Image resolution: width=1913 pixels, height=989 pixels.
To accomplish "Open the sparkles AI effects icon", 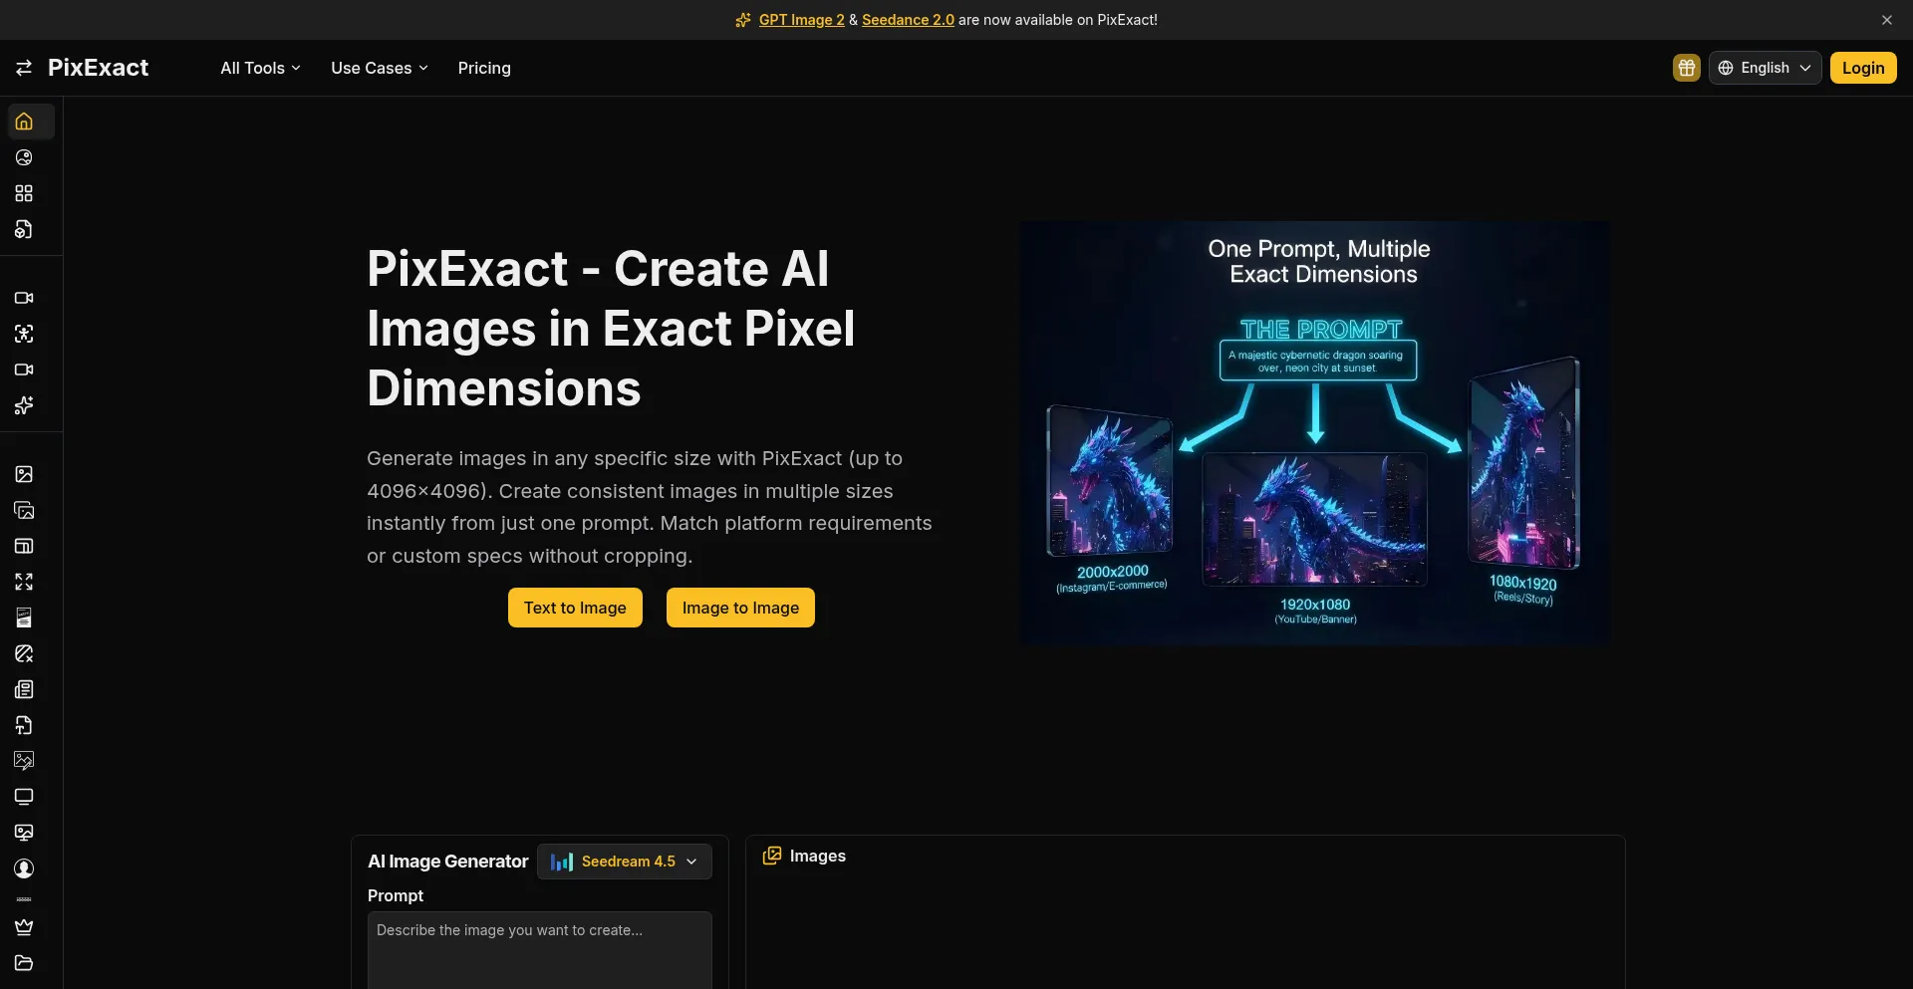I will (x=24, y=405).
